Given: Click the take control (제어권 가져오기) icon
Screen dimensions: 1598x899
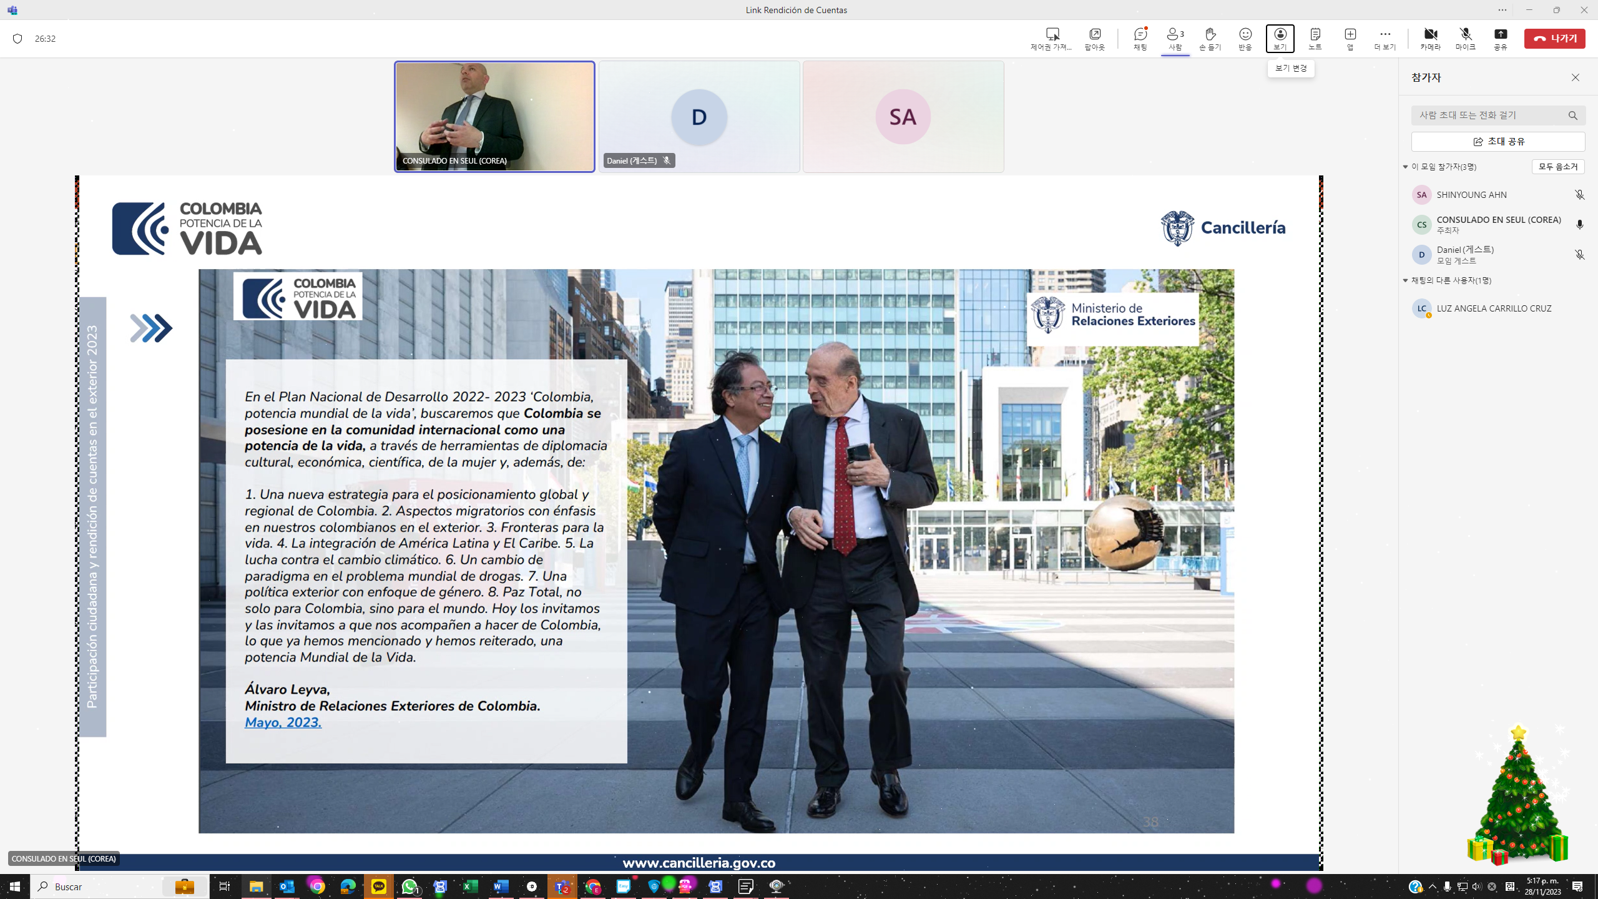Looking at the screenshot, I should coord(1052,39).
